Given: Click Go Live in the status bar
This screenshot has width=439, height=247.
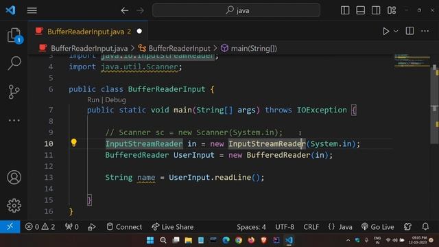Looking at the screenshot, I should coord(378,227).
